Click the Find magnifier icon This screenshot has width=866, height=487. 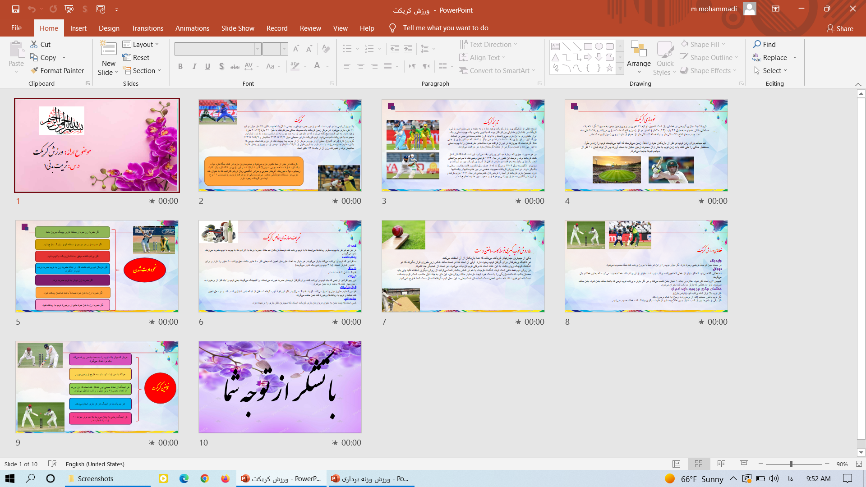(757, 44)
